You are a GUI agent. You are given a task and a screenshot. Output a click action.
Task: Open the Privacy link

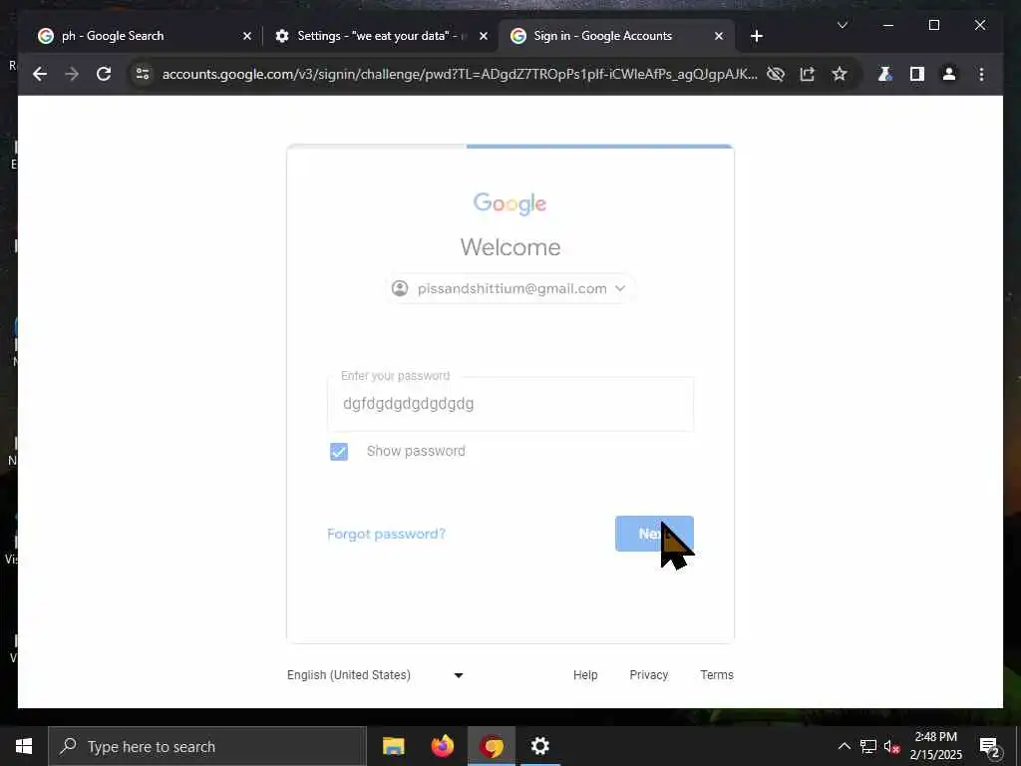(648, 675)
